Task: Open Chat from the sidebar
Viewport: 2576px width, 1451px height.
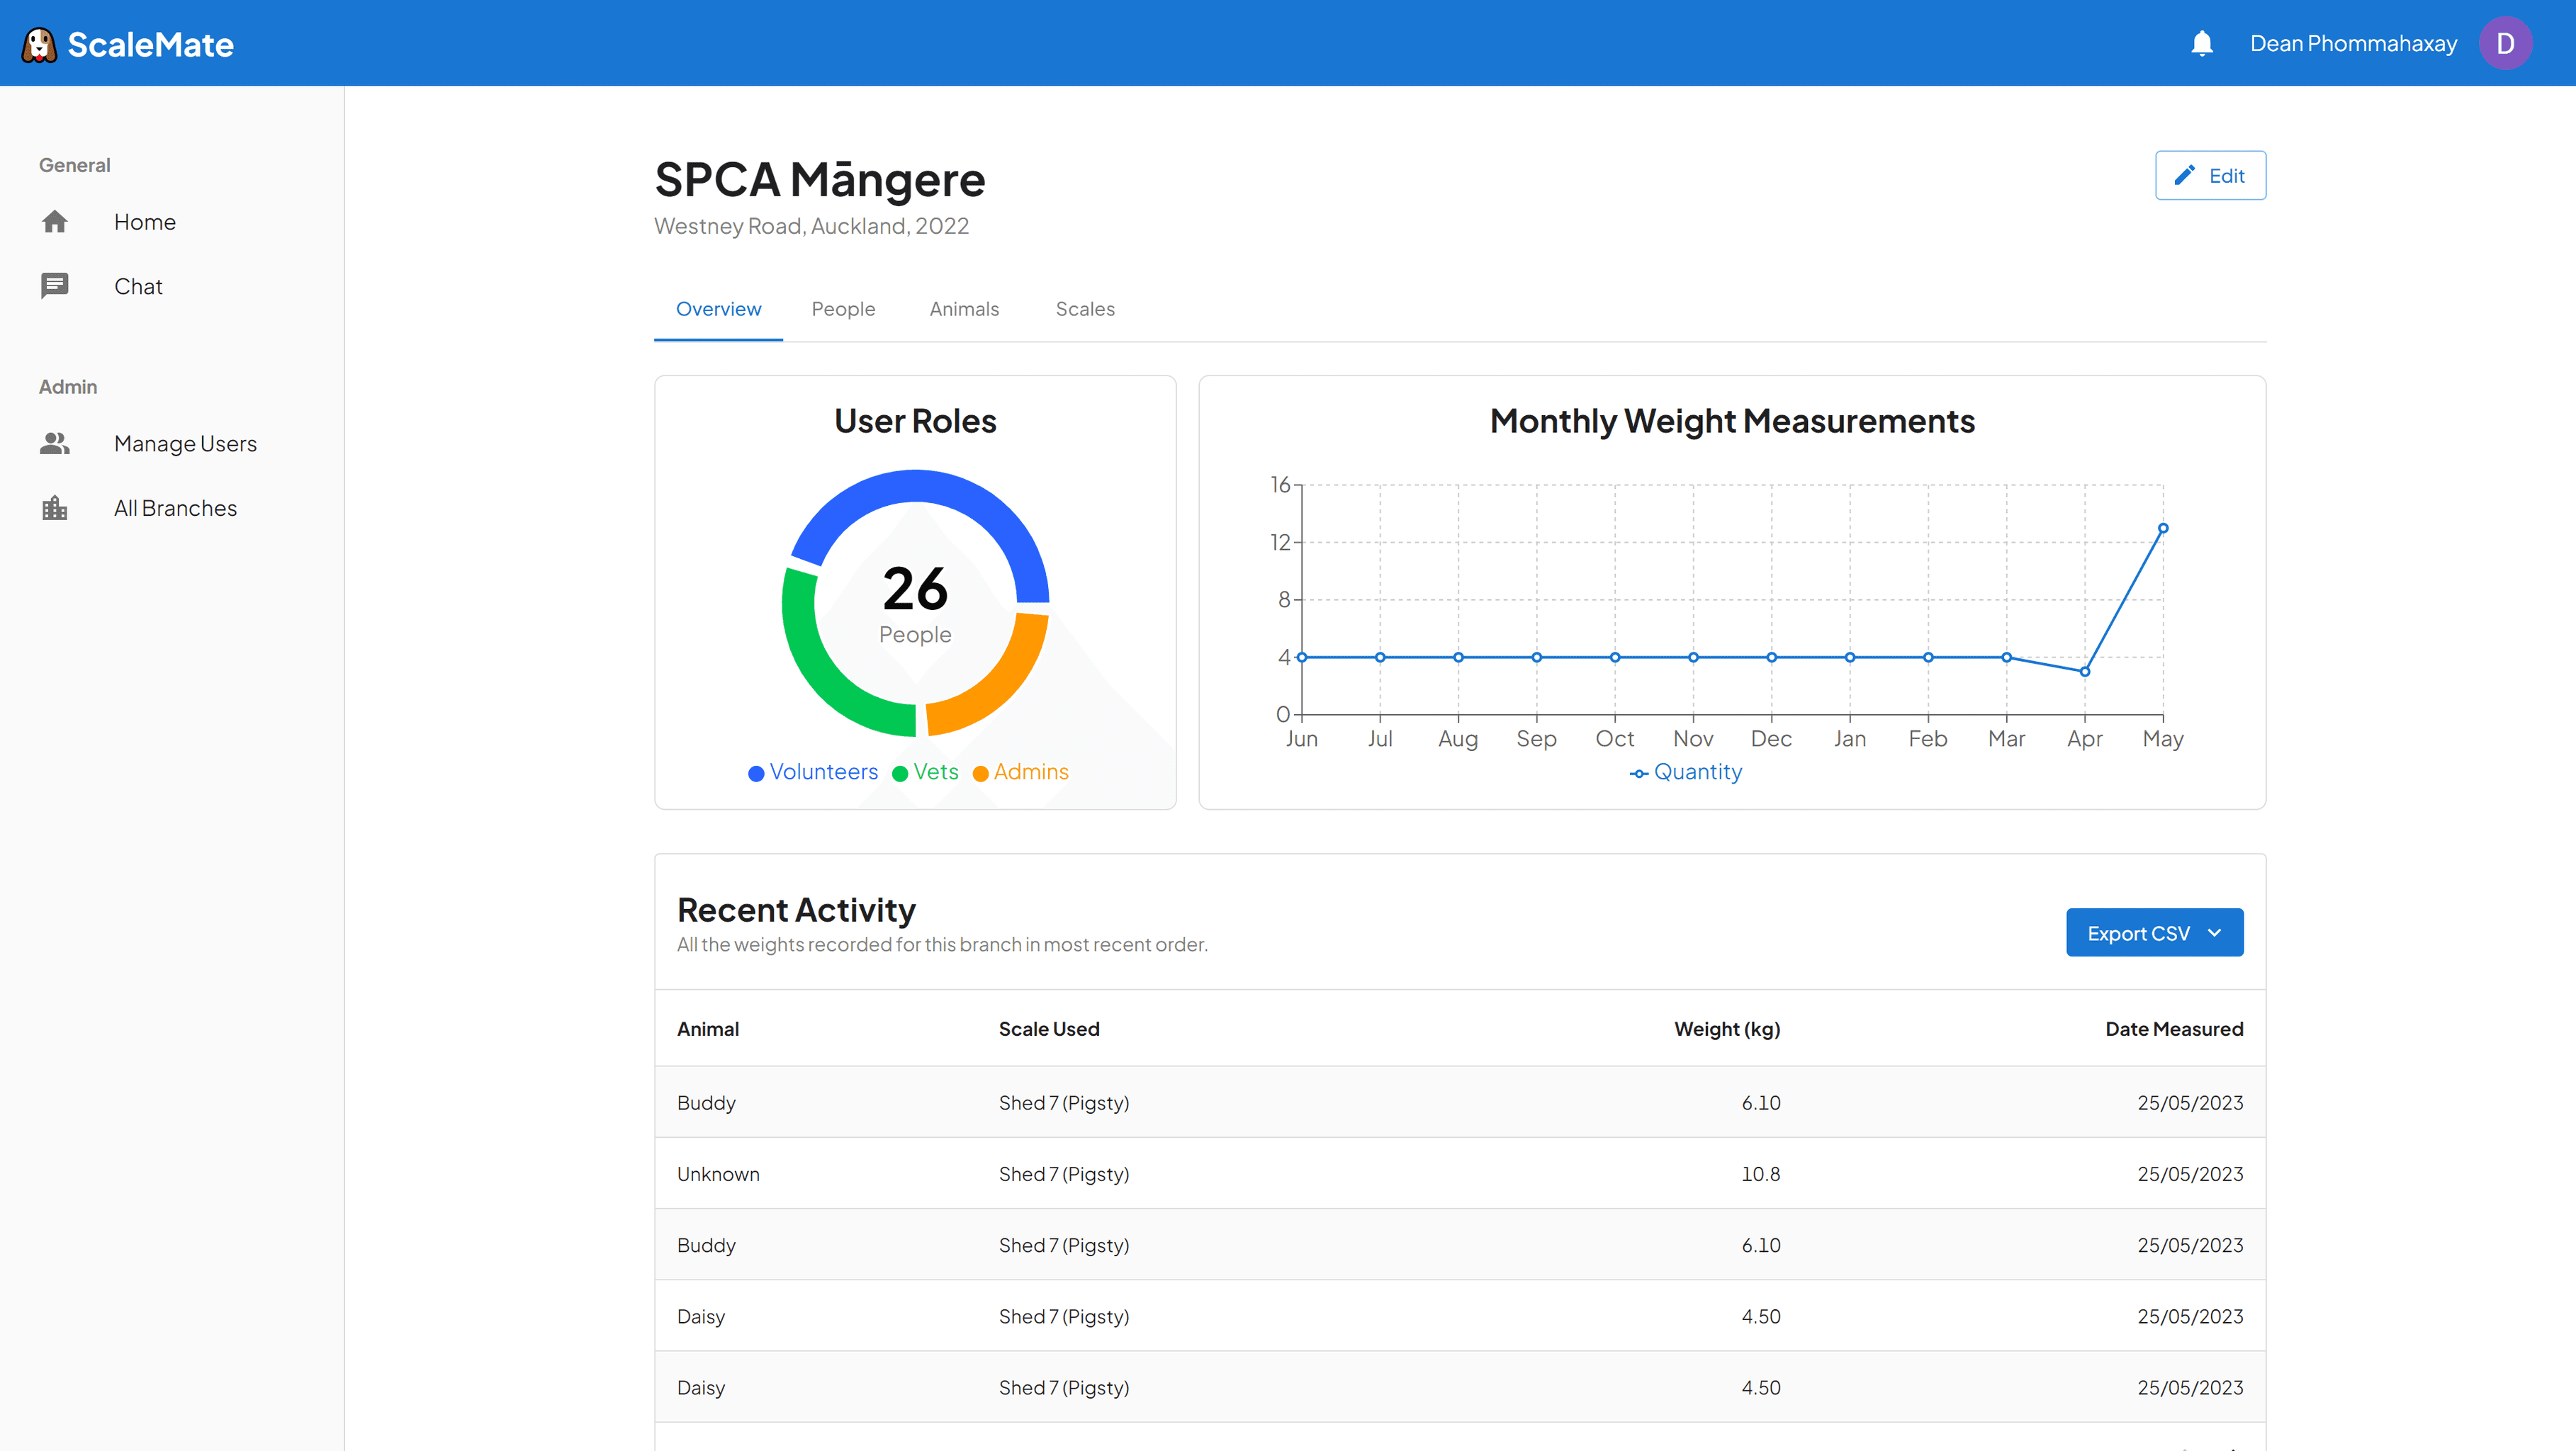Action: pos(138,286)
